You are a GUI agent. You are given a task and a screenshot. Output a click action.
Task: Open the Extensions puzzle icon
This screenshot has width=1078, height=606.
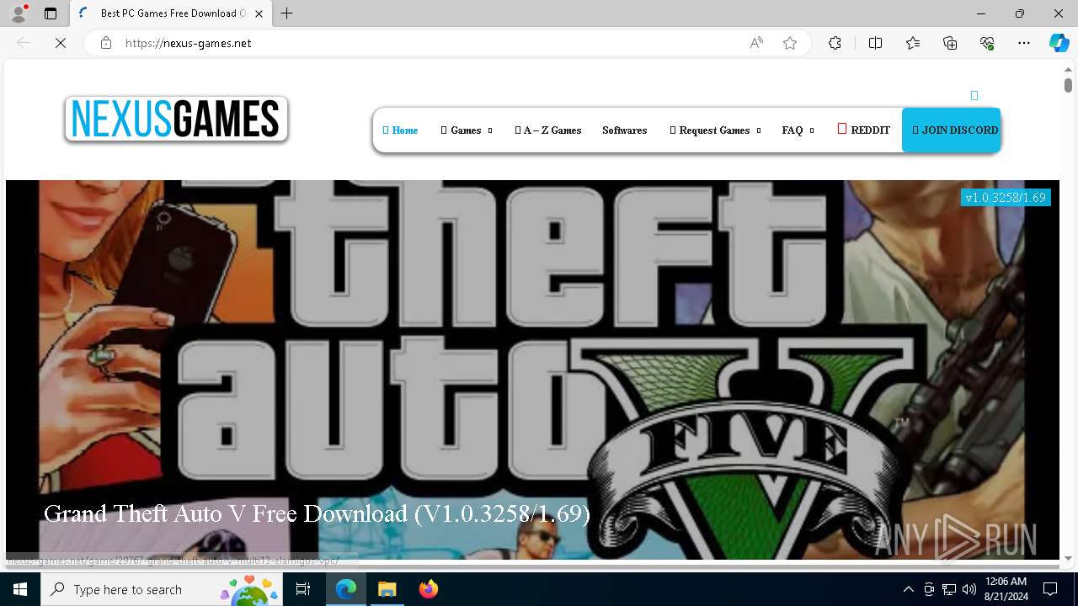pyautogui.click(x=835, y=43)
